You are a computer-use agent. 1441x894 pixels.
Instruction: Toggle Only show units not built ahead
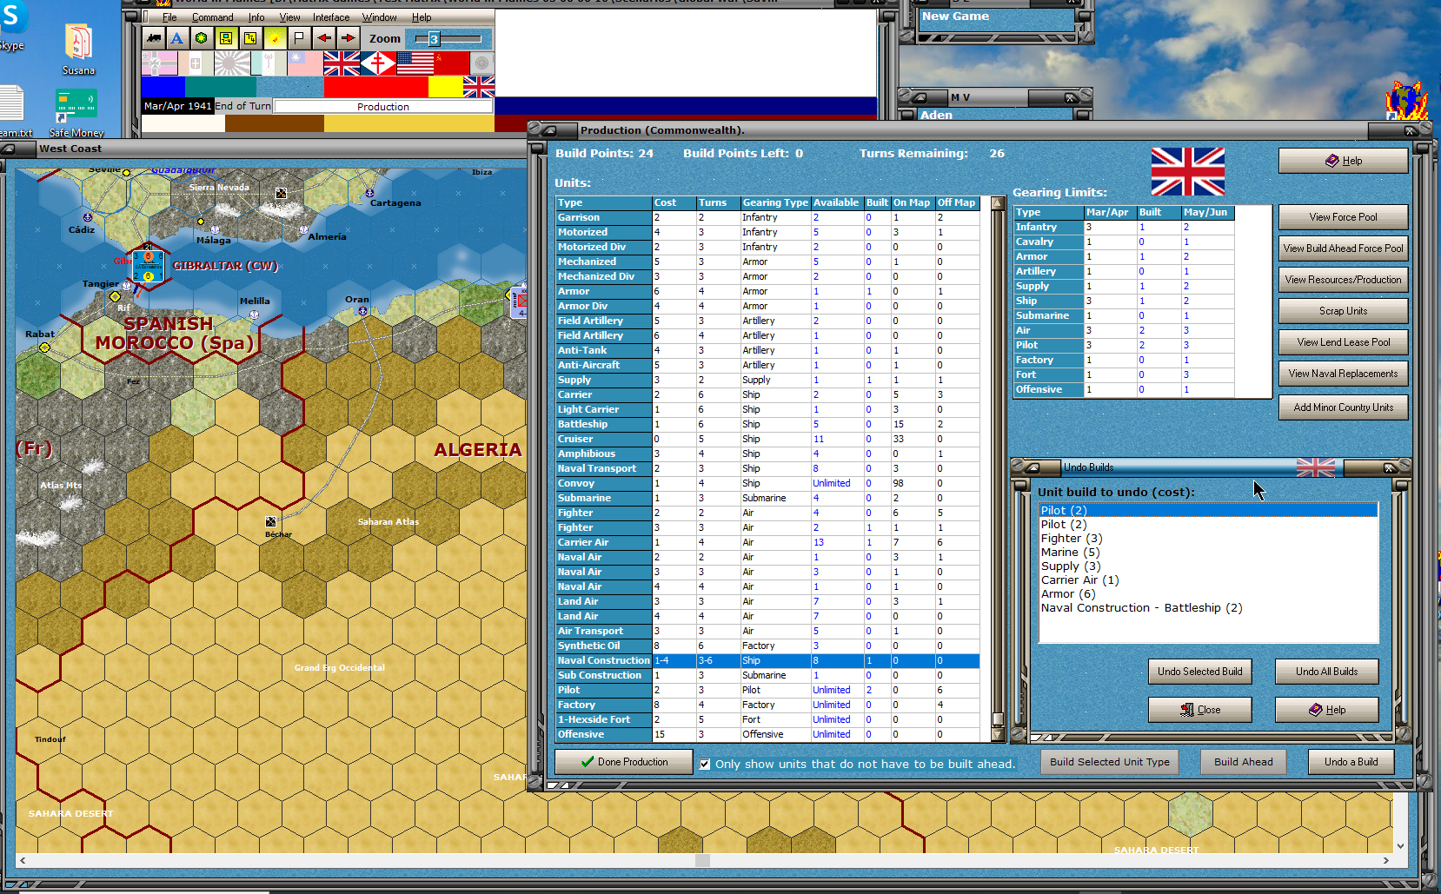[705, 765]
